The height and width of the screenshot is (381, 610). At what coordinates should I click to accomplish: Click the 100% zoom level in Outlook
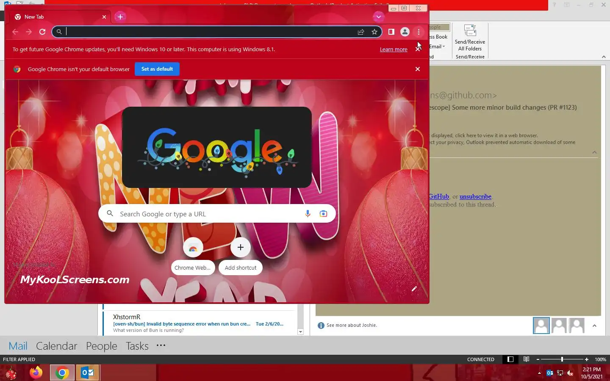point(600,359)
